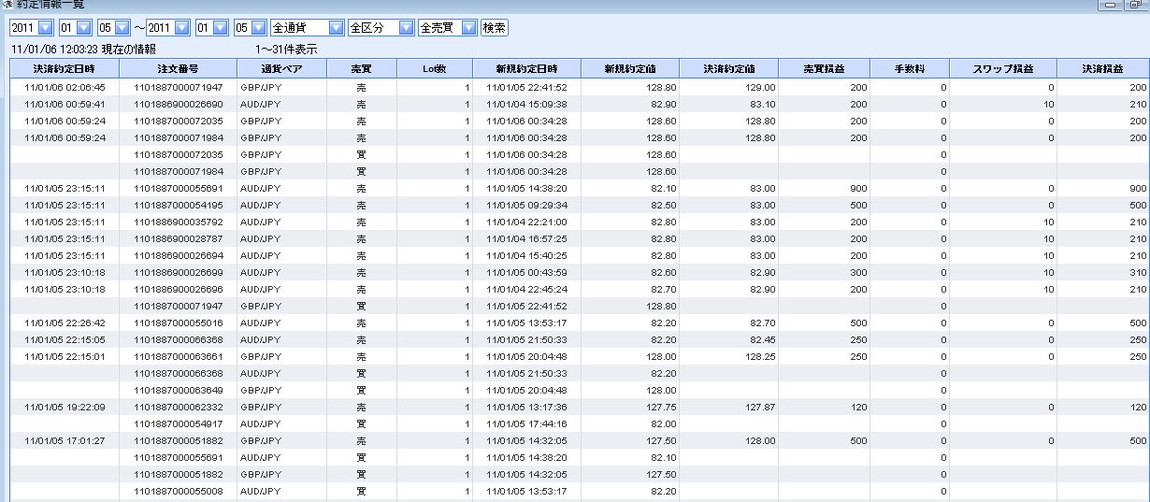This screenshot has width=1150, height=502.
Task: Click the 1~31件表示 record count text
Action: pyautogui.click(x=286, y=49)
